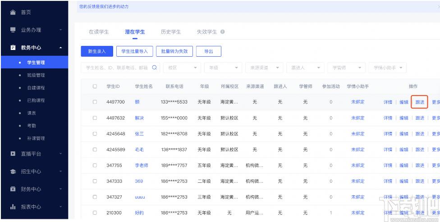This screenshot has height=222, width=440.
Task: Click the 学生批量导入 button
Action: coord(135,51)
